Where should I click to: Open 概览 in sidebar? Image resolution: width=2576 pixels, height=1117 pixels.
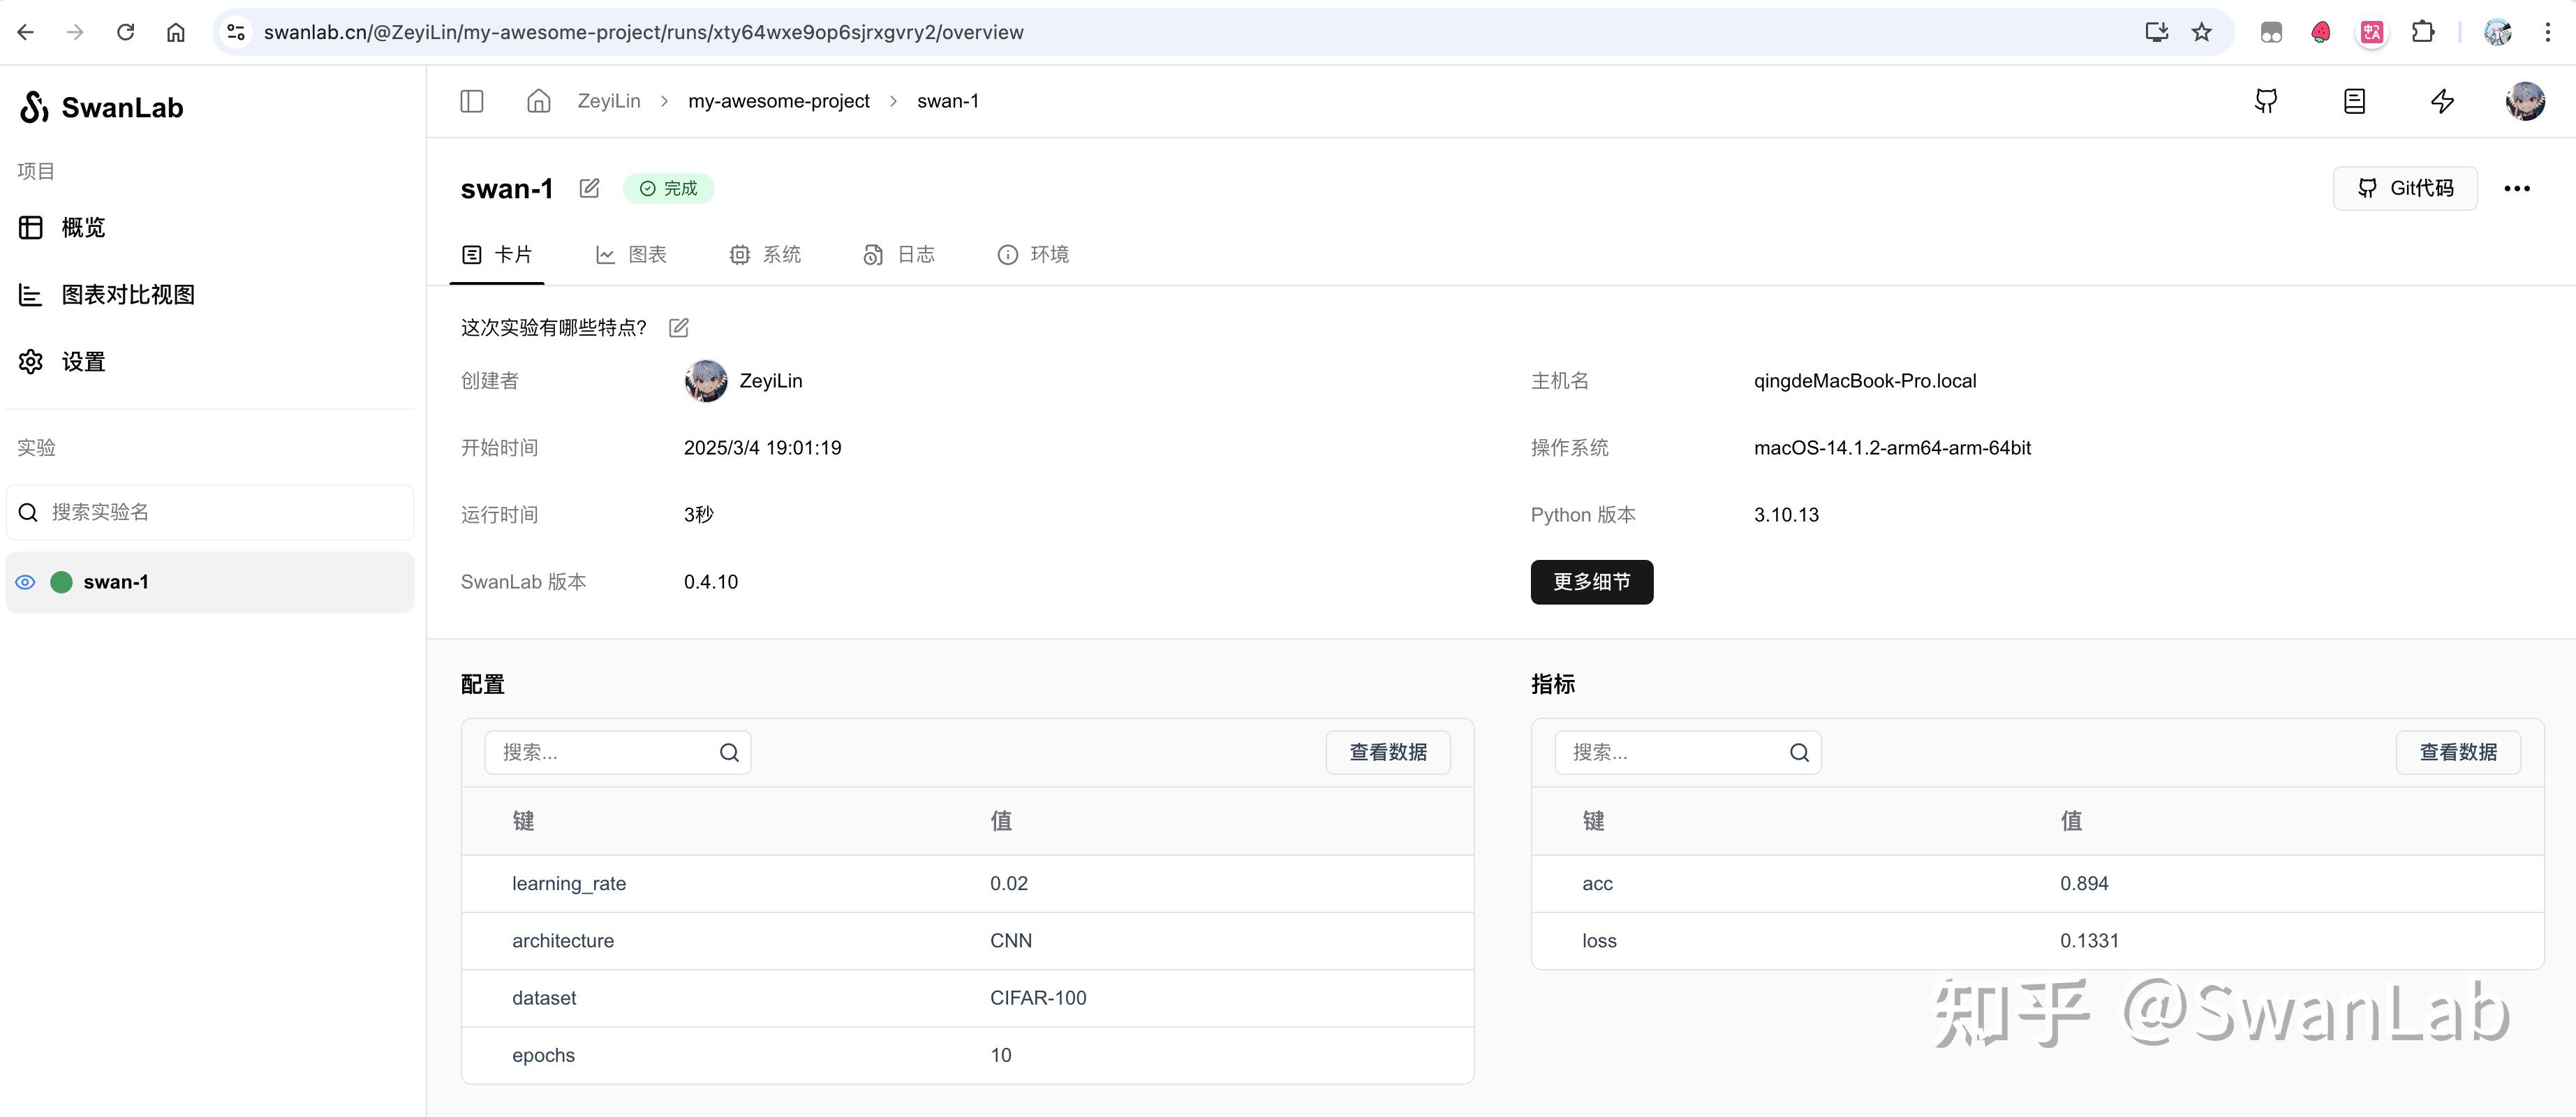tap(62, 228)
